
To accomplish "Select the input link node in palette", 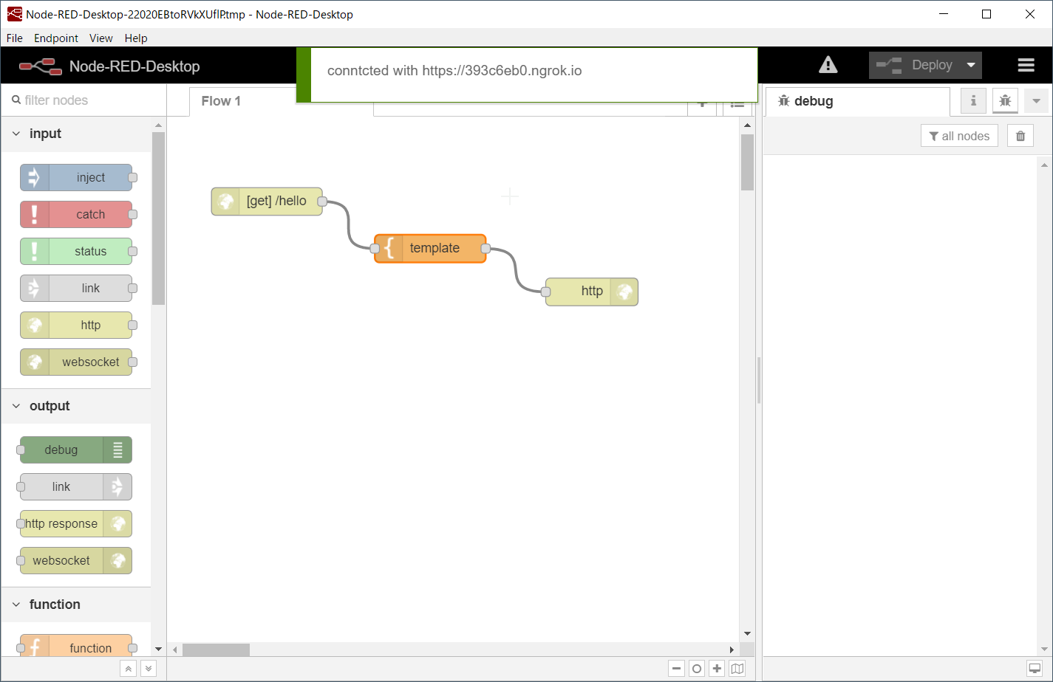I will (x=76, y=288).
